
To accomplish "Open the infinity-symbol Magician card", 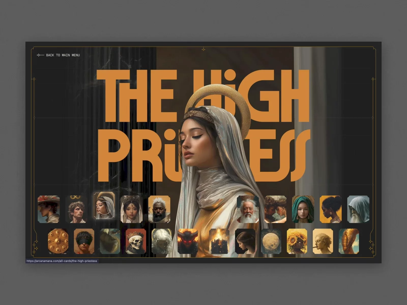I will click(x=77, y=209).
